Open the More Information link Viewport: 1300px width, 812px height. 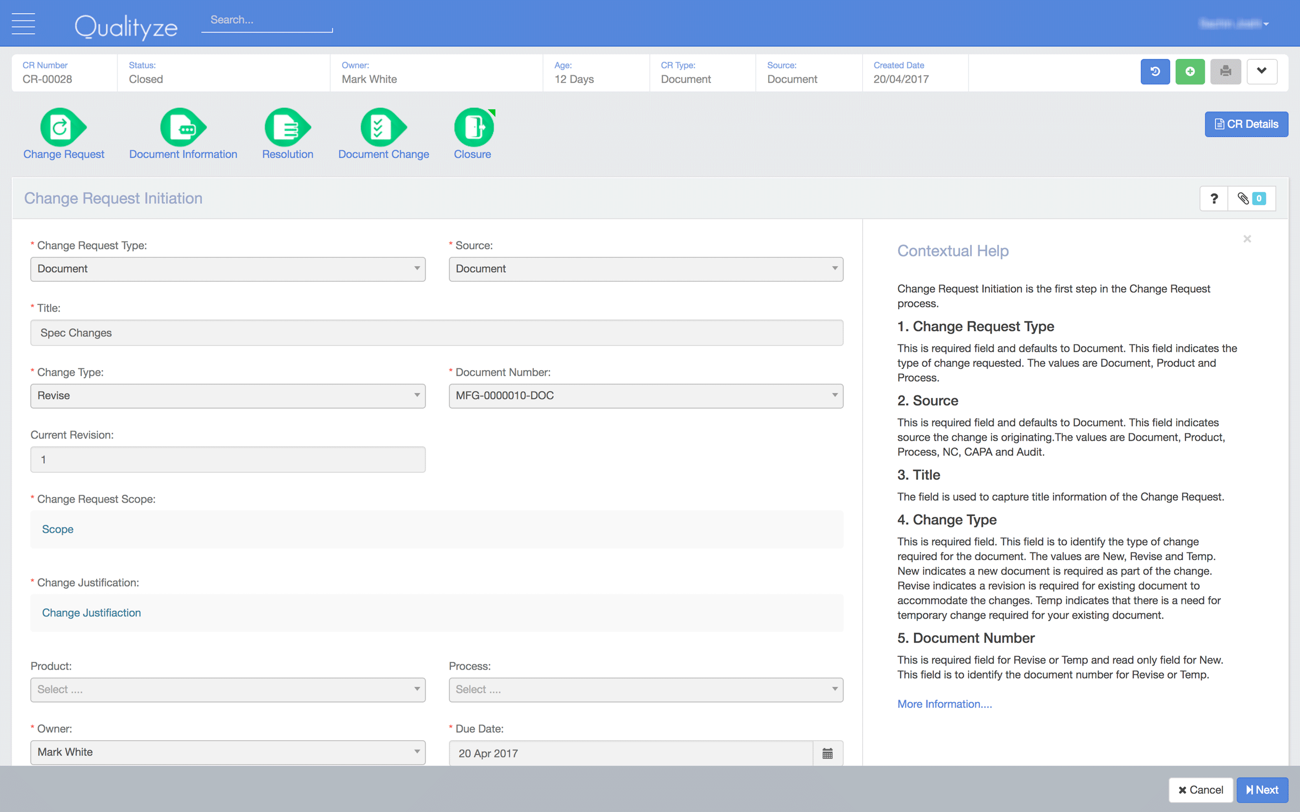click(943, 704)
